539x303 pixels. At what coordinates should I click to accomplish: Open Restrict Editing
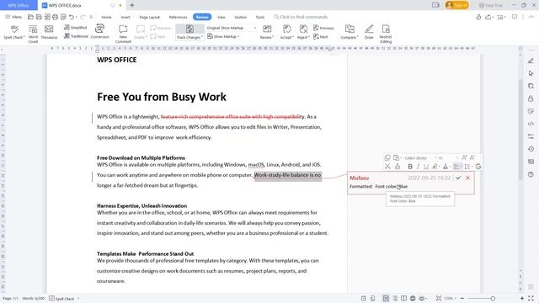386,34
